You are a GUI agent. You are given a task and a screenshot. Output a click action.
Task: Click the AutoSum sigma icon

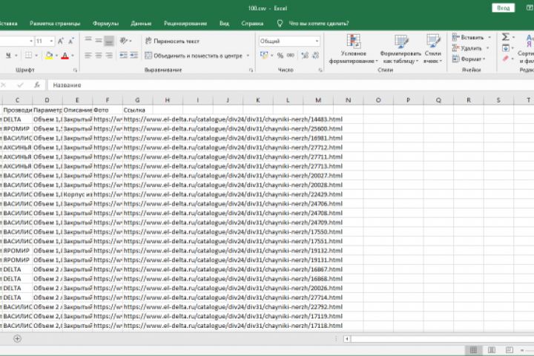pos(506,37)
